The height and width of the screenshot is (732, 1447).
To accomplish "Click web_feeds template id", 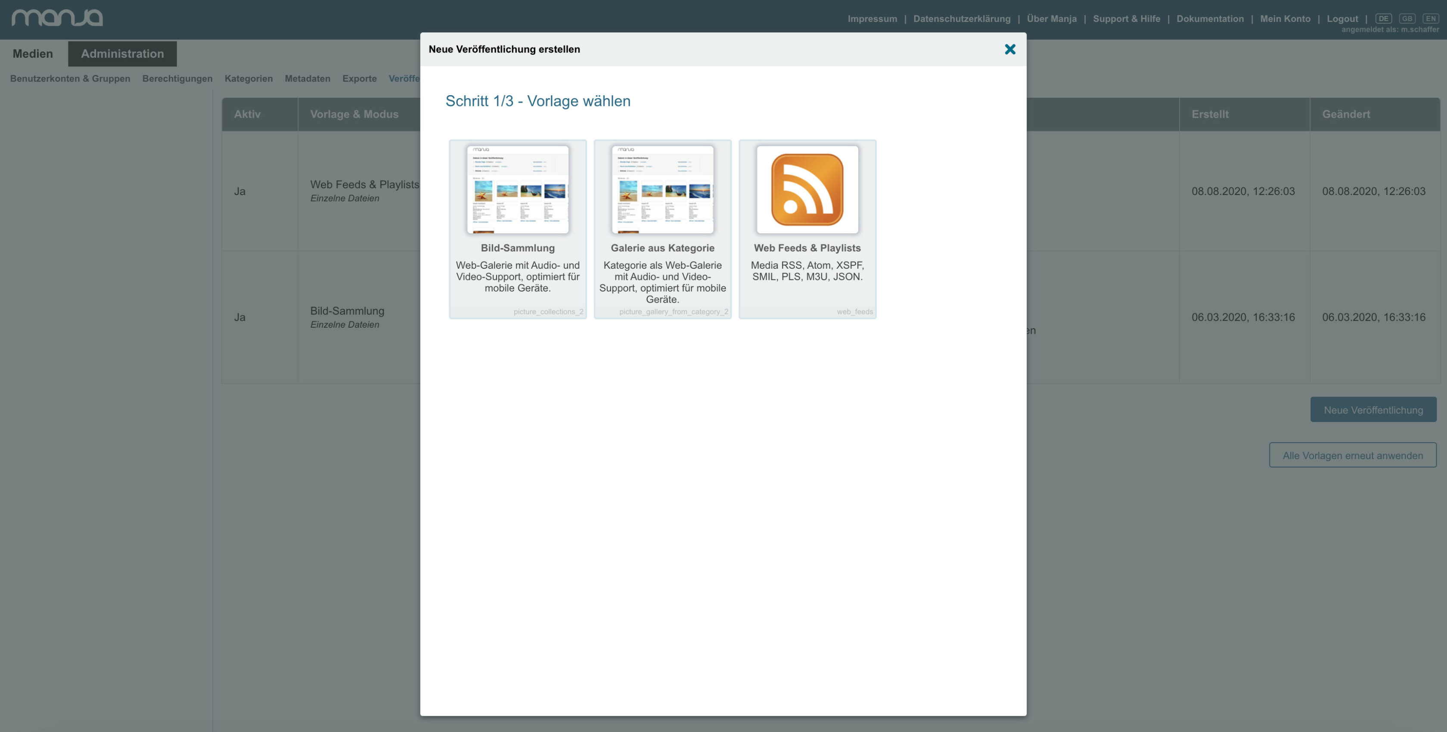I will click(855, 312).
